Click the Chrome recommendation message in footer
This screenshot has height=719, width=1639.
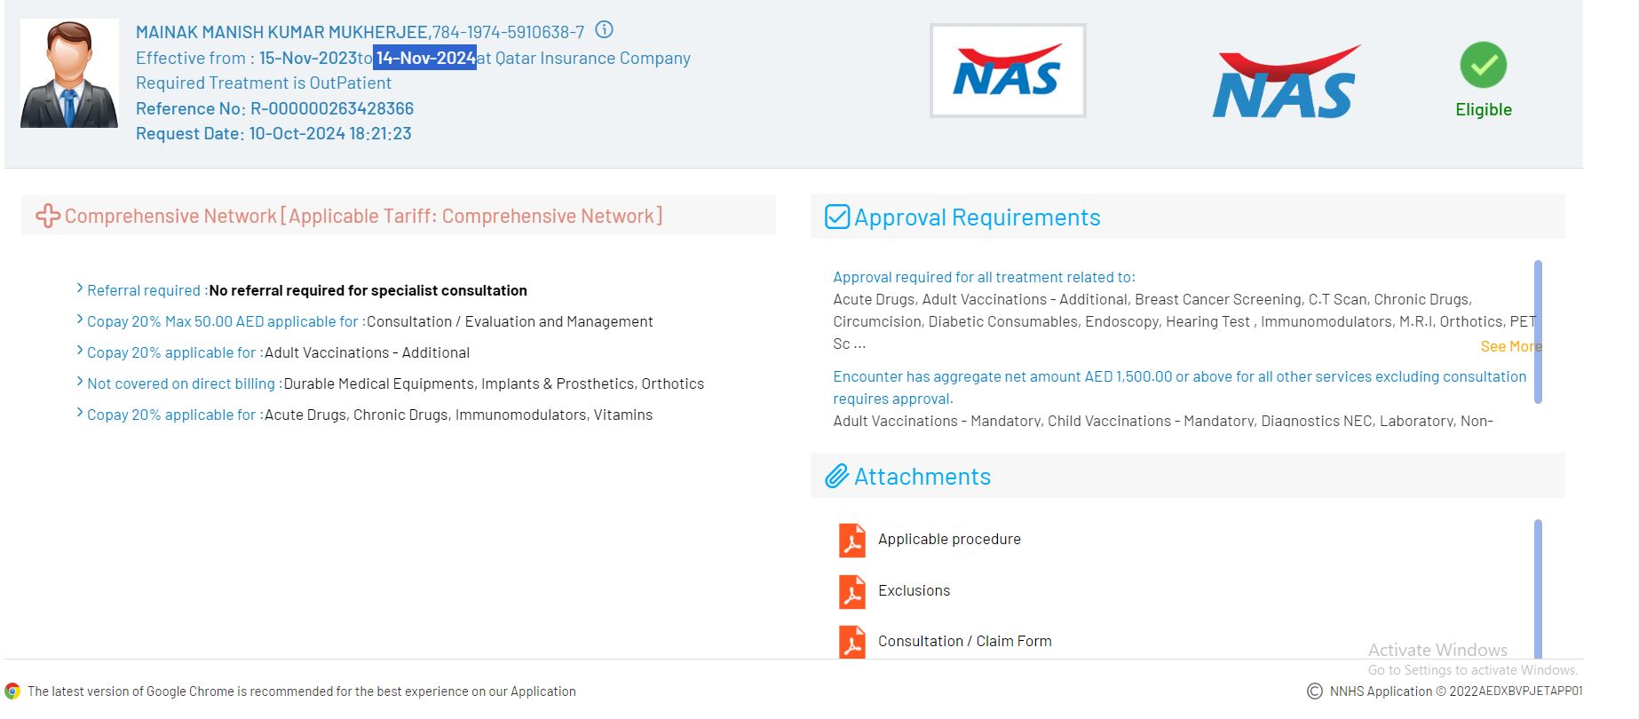302,691
